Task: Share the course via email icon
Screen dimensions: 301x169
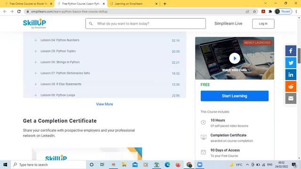Action: [x=291, y=98]
